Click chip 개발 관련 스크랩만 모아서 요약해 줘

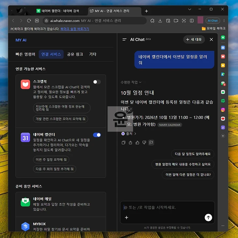pos(60,119)
